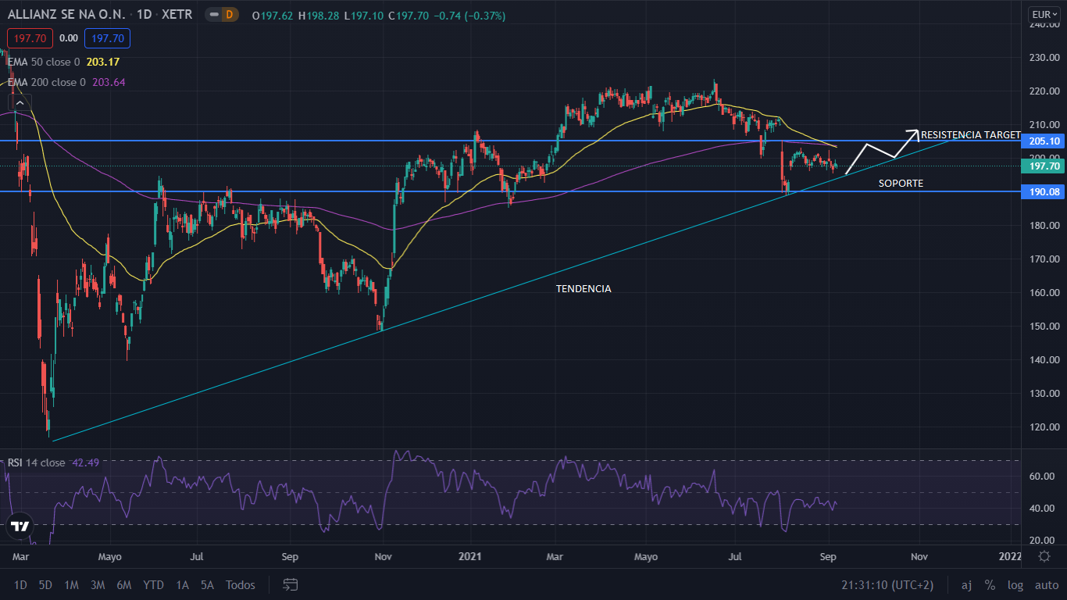The height and width of the screenshot is (600, 1067).
Task: Open the EUR currency dropdown
Action: 1044,14
